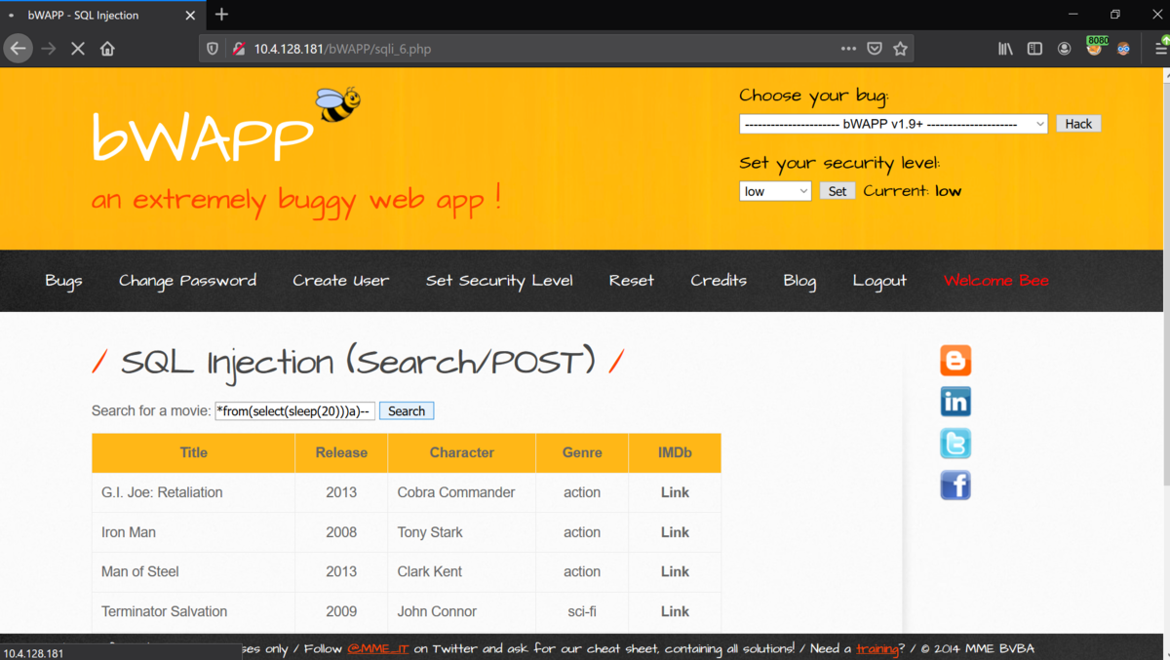The height and width of the screenshot is (660, 1170).
Task: Click the insecure connection lock icon
Action: point(239,49)
